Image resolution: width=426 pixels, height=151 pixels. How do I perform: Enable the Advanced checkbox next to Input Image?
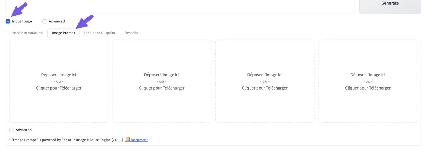pos(44,21)
